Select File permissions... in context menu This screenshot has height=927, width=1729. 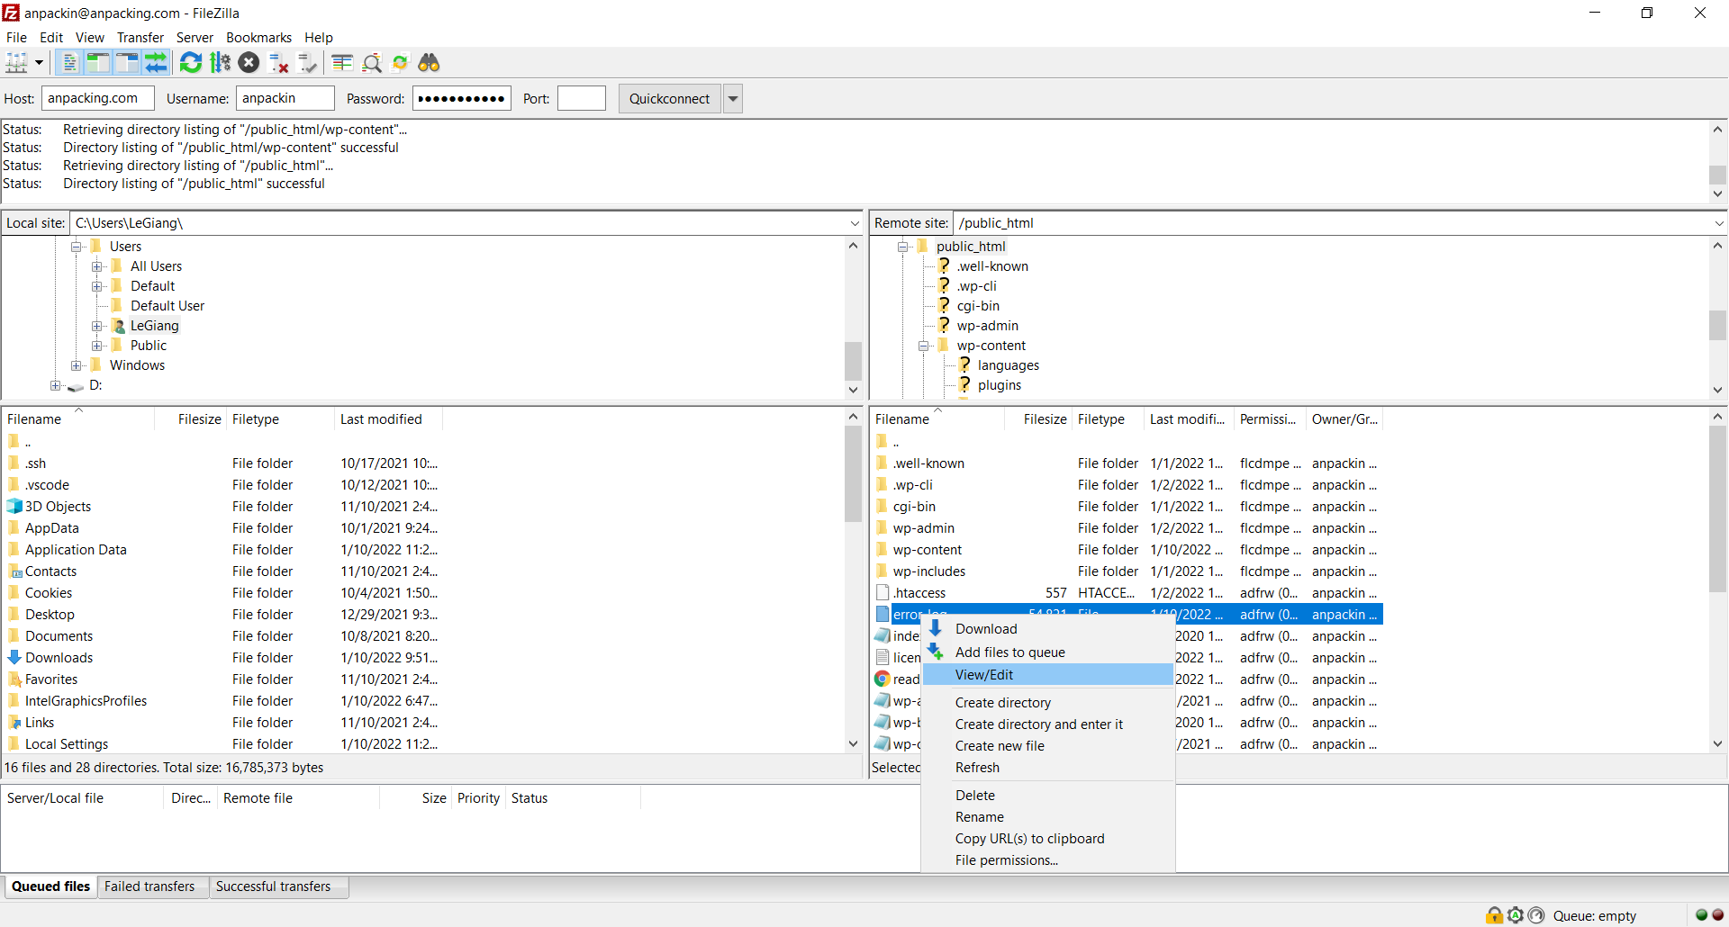1048,860
